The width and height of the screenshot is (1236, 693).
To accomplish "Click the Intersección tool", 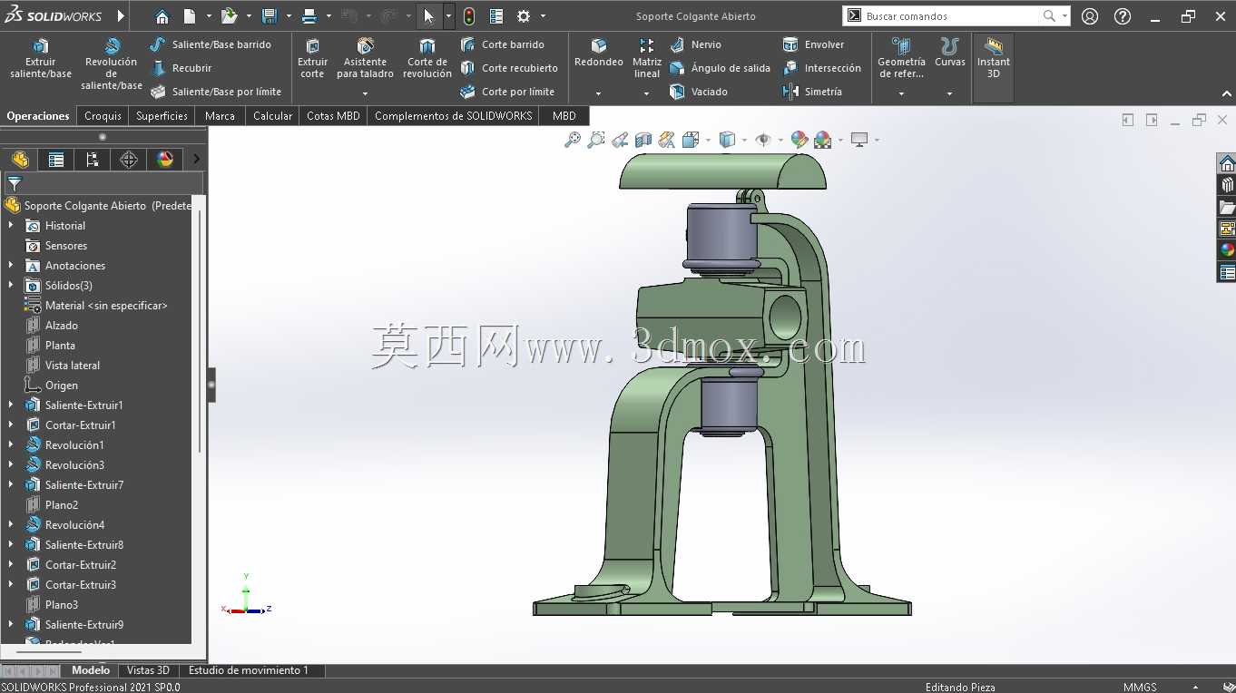I will tap(821, 68).
